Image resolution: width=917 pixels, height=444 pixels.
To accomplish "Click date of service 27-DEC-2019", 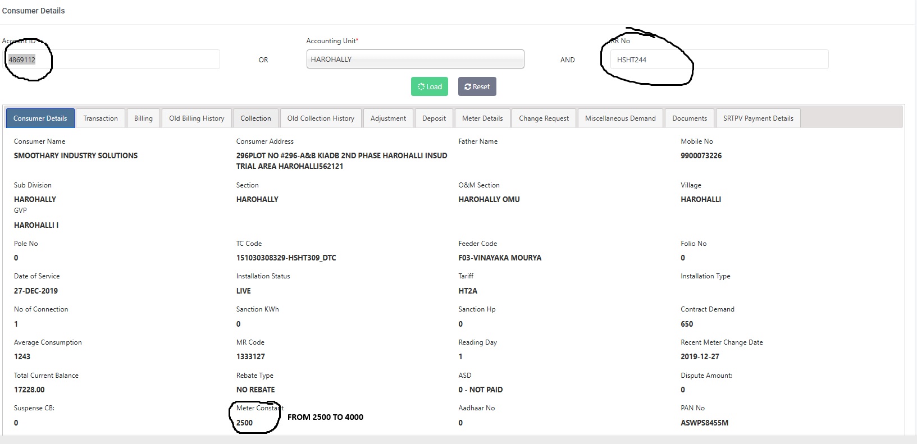I will point(36,291).
